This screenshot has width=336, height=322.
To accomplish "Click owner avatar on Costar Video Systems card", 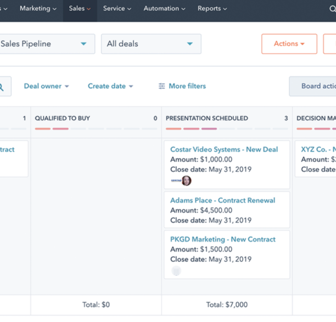I will (187, 181).
